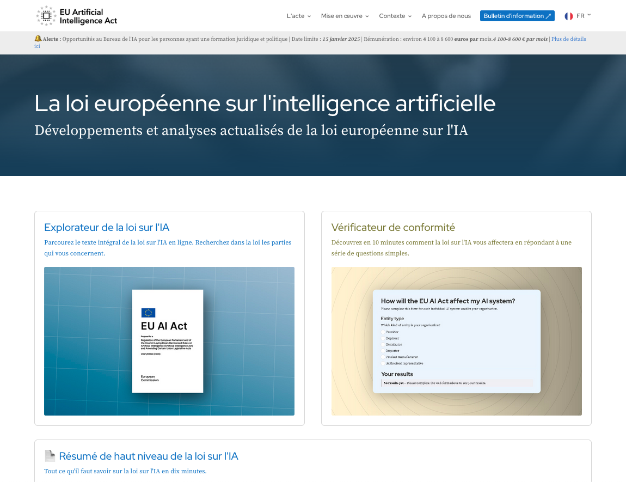Choose the Importer radio option
This screenshot has width=626, height=482.
pos(383,351)
